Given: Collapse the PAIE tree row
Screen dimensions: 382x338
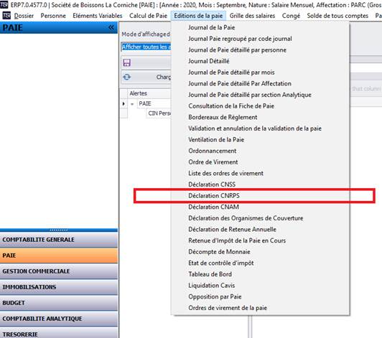Looking at the screenshot, I should 132,104.
